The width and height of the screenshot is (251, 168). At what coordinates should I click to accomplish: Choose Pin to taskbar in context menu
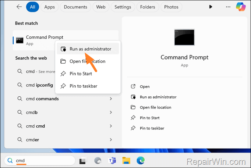tap(88, 86)
